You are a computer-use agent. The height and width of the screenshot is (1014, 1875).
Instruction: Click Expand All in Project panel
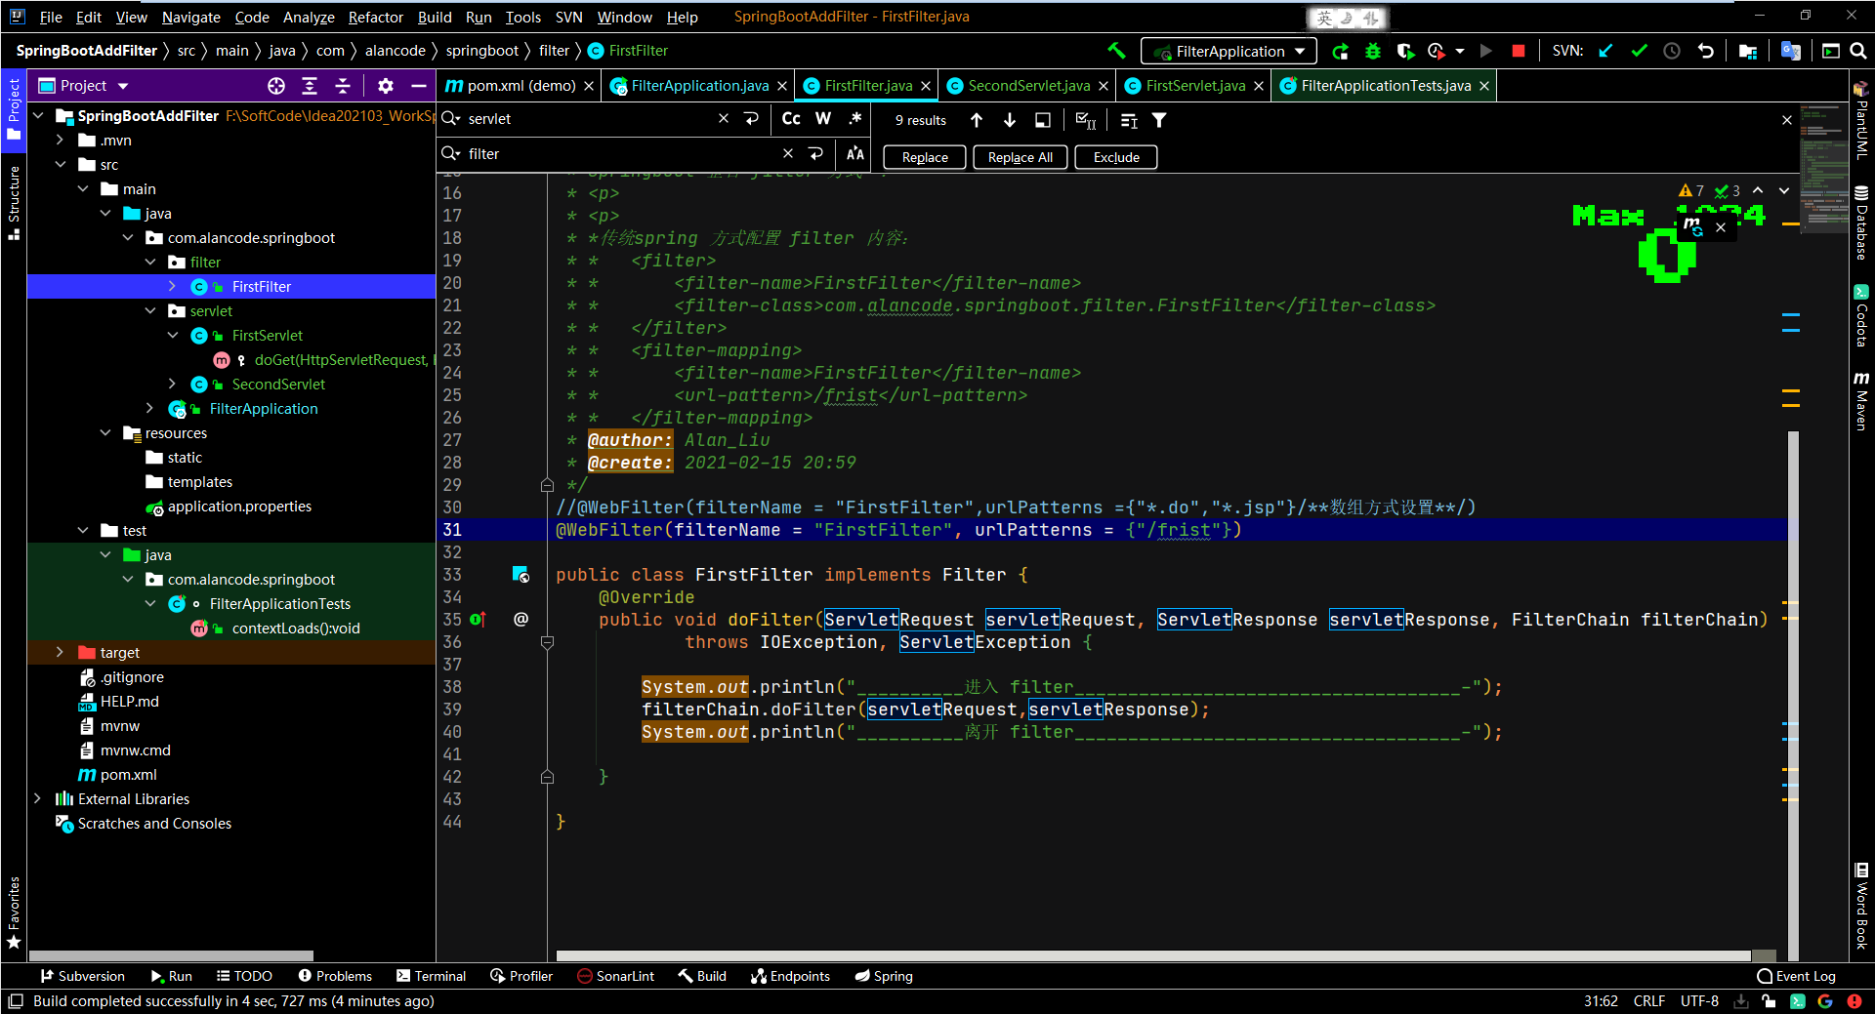310,86
